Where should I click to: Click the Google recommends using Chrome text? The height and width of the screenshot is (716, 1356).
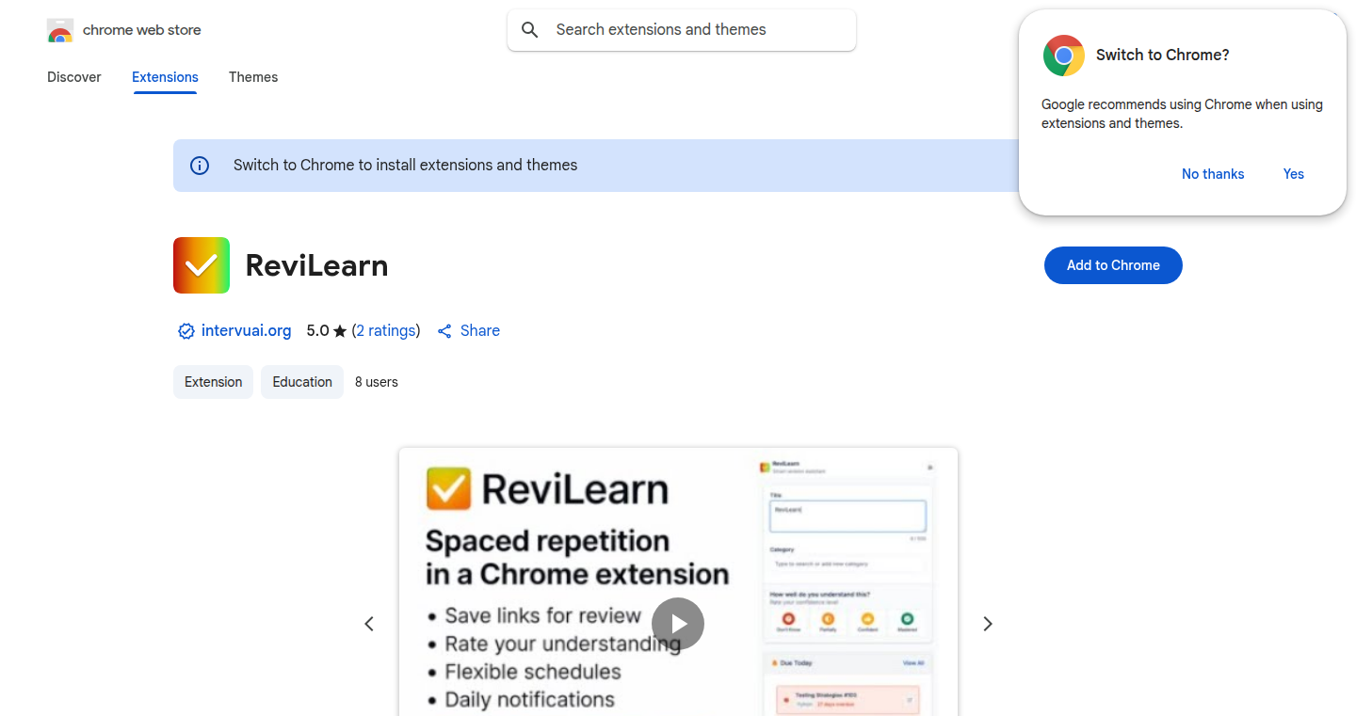pyautogui.click(x=1182, y=114)
